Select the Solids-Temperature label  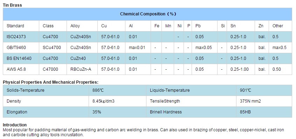click(26, 90)
